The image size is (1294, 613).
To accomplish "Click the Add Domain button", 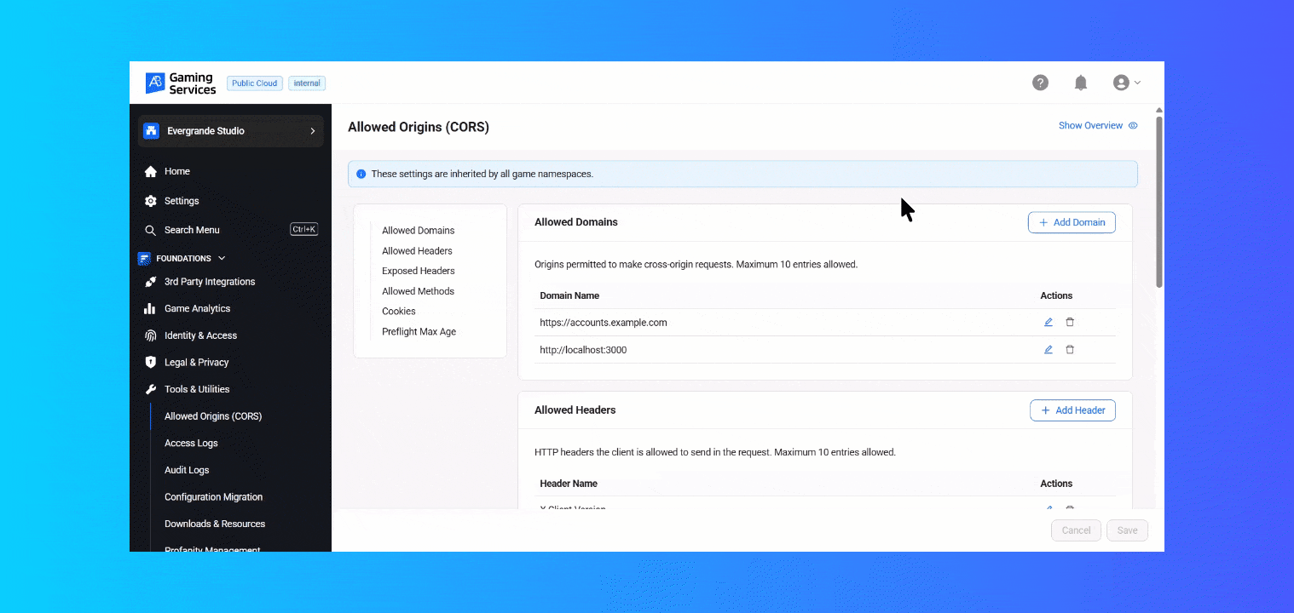I will [x=1072, y=222].
